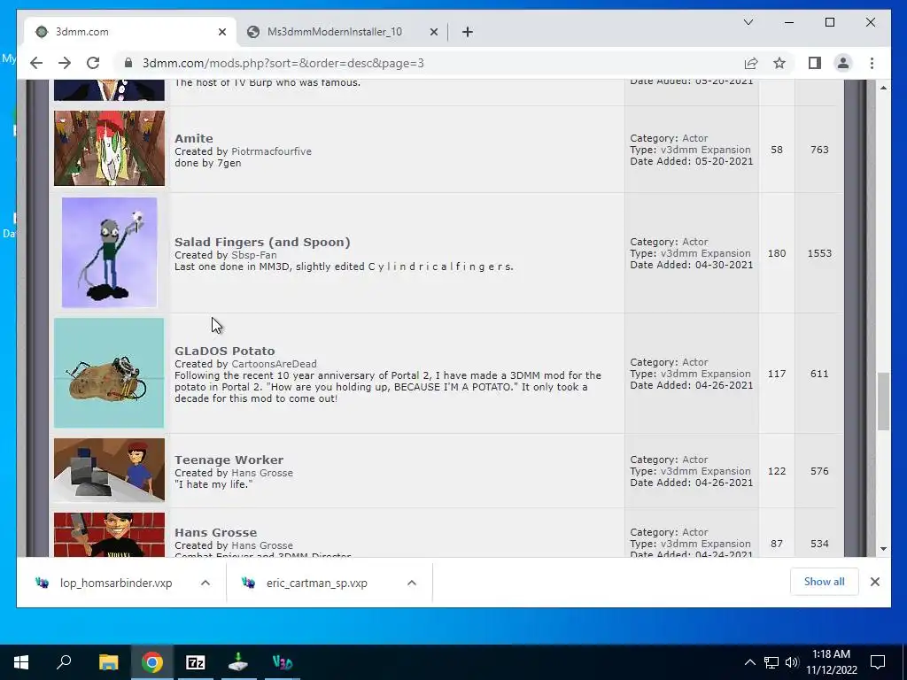Open Hans Grosse creator link under Teenage Worker
Viewport: 907px width, 680px height.
[262, 473]
